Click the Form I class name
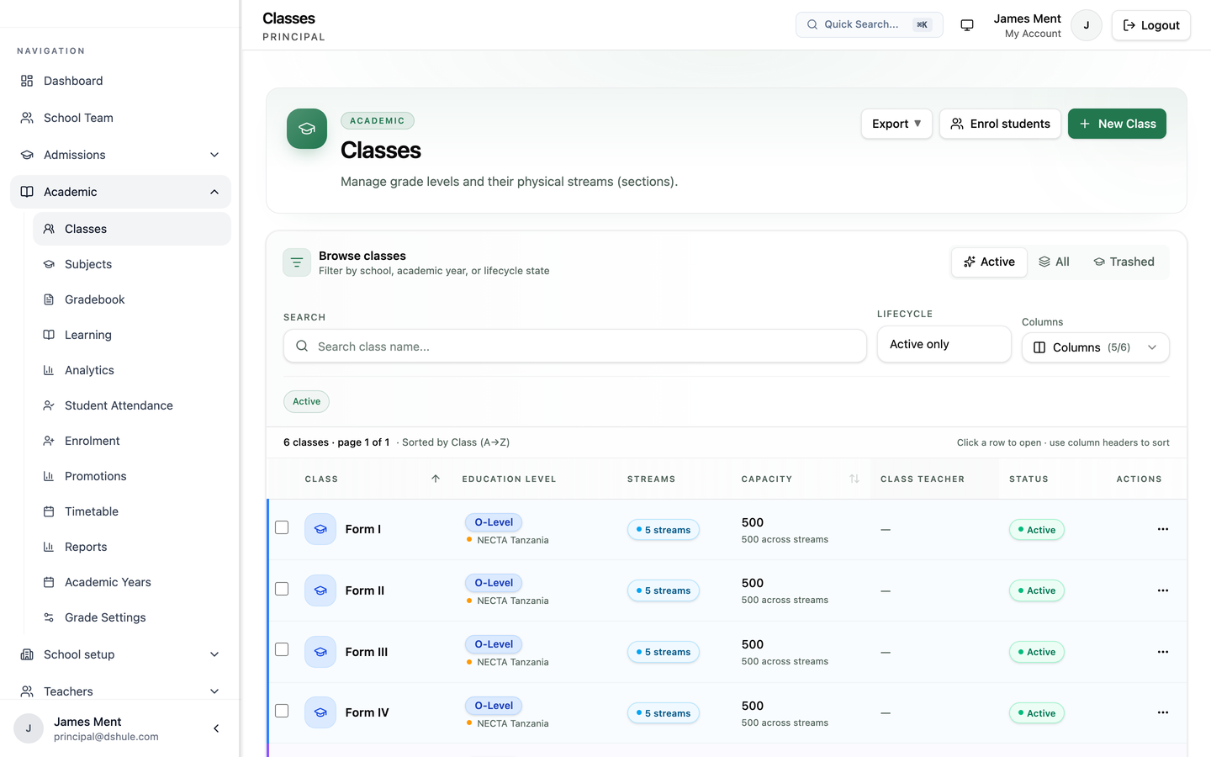Screen dimensions: 1211x757 [363, 529]
